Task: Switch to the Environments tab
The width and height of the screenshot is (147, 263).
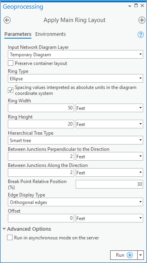Action: point(51,34)
